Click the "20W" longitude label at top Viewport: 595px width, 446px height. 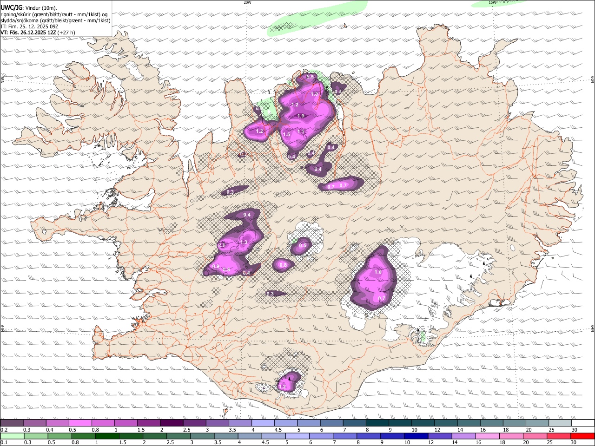tap(247, 2)
